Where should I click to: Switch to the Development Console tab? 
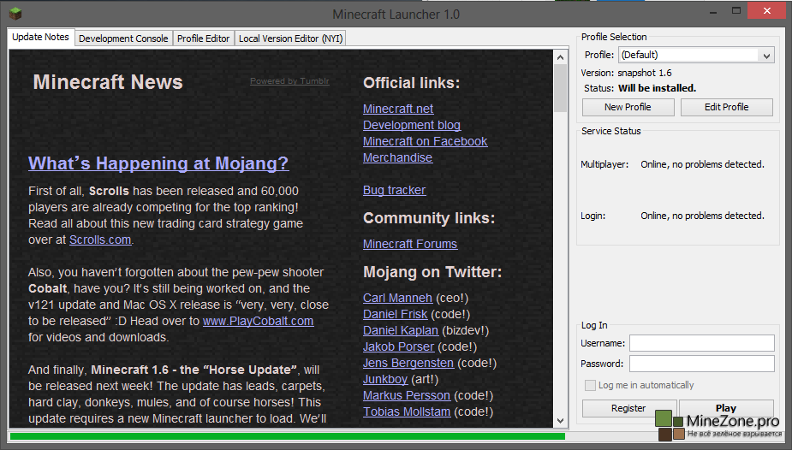click(x=123, y=38)
